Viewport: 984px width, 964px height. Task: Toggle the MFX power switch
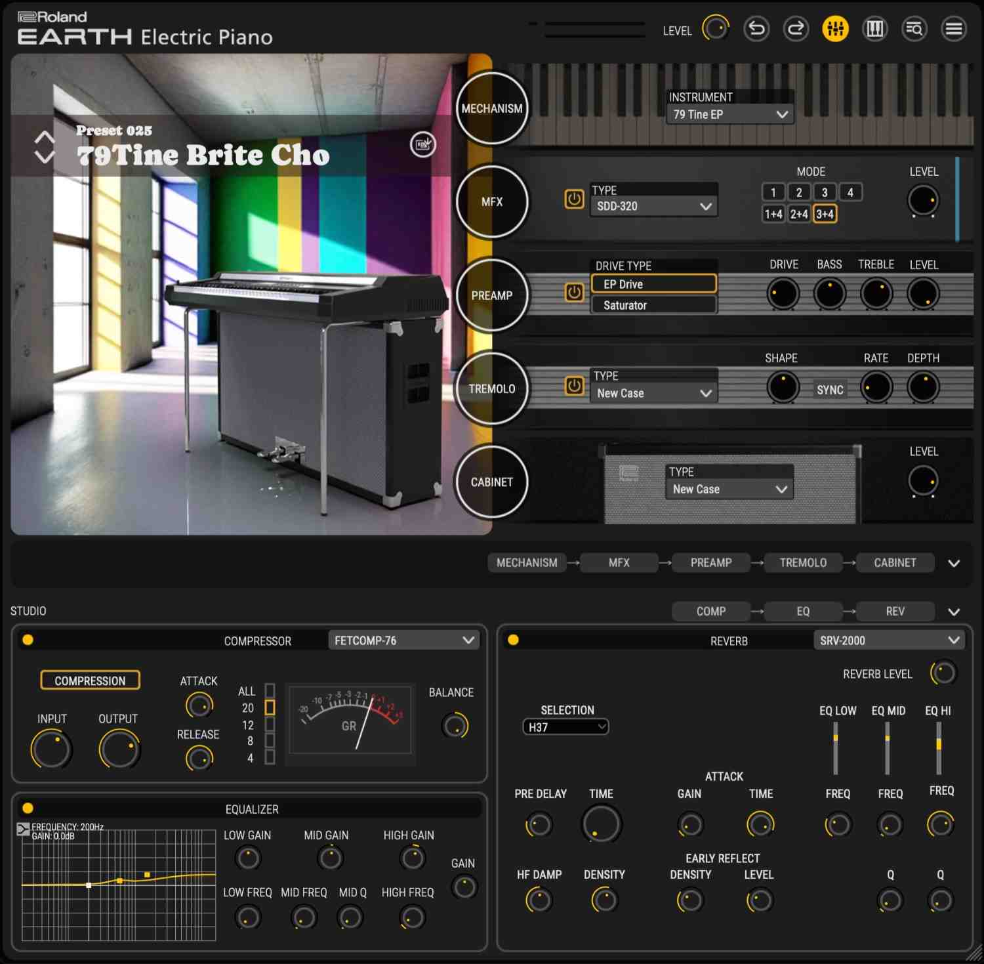click(573, 200)
